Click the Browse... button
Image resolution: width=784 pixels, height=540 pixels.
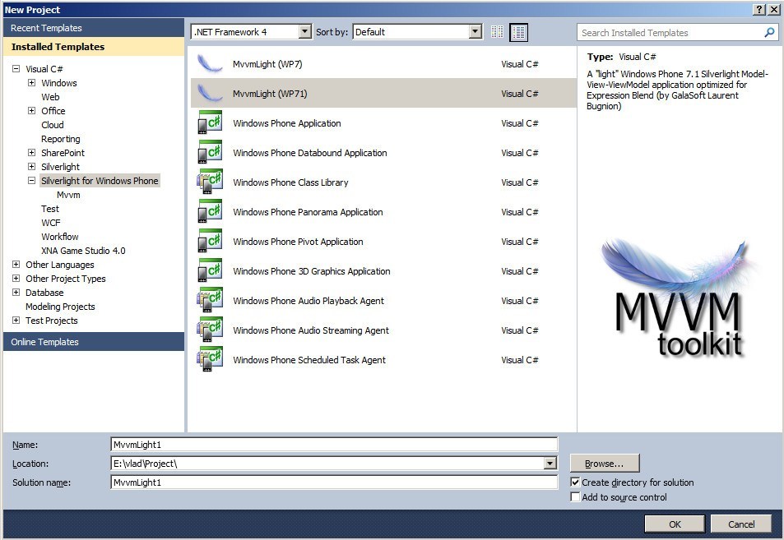[x=605, y=464]
